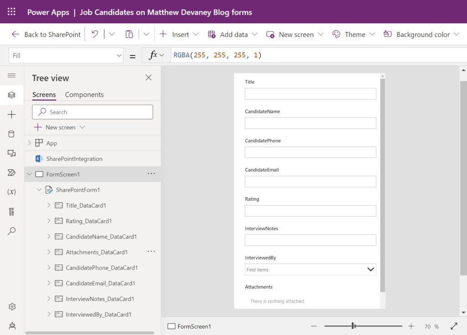Screen dimensions: 467x335
Task: Click the zoom slider handle
Action: 353,326
